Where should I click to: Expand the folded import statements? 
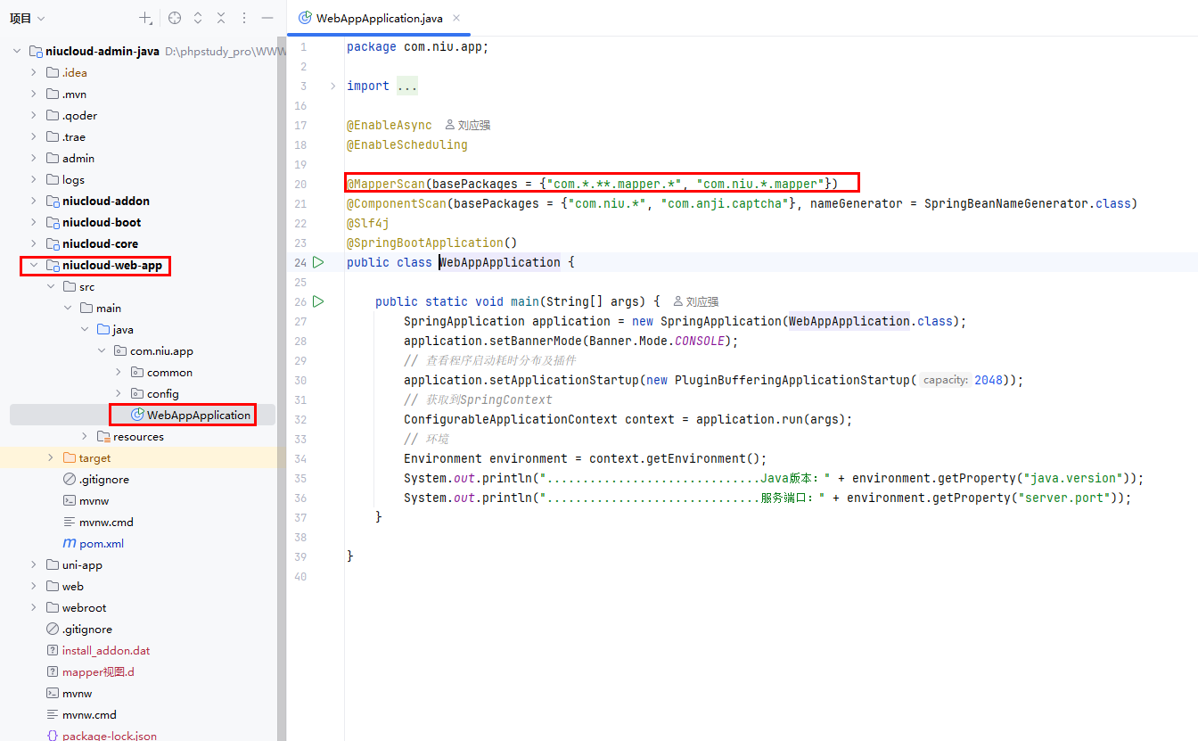(333, 86)
